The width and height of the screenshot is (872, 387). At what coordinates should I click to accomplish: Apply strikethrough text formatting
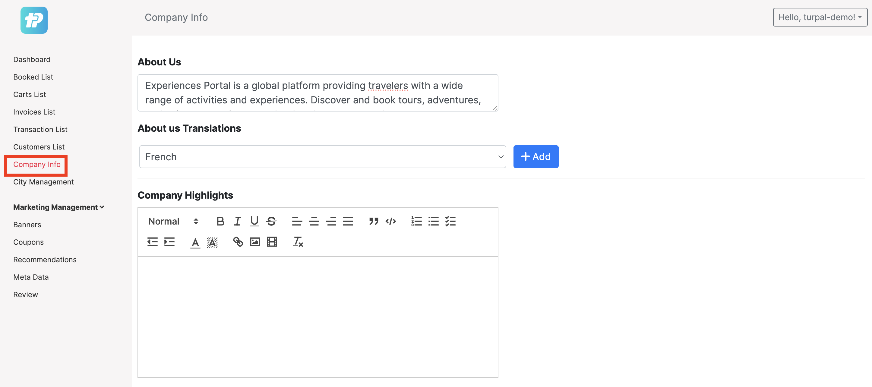click(x=271, y=221)
